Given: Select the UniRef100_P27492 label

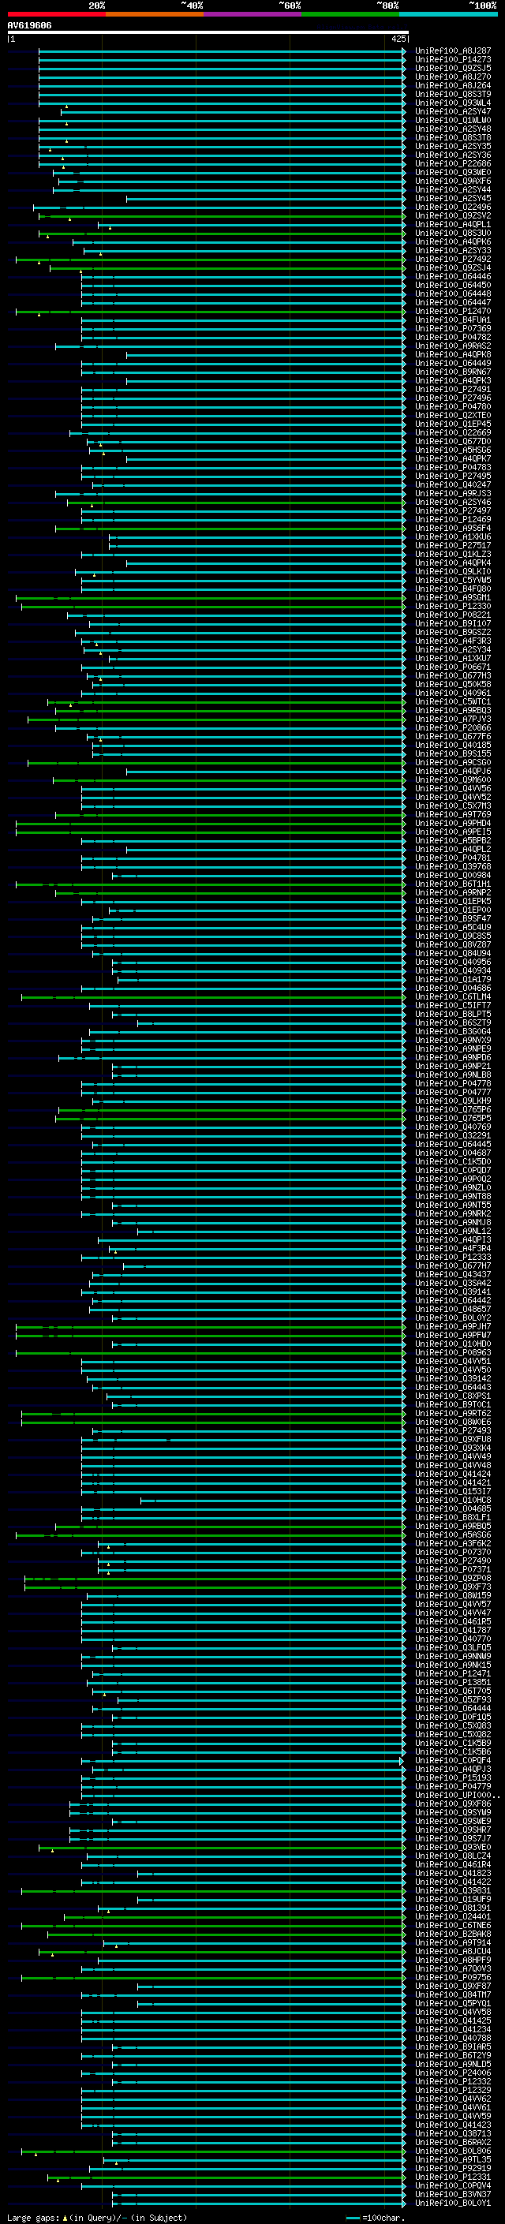Looking at the screenshot, I should click(x=452, y=259).
